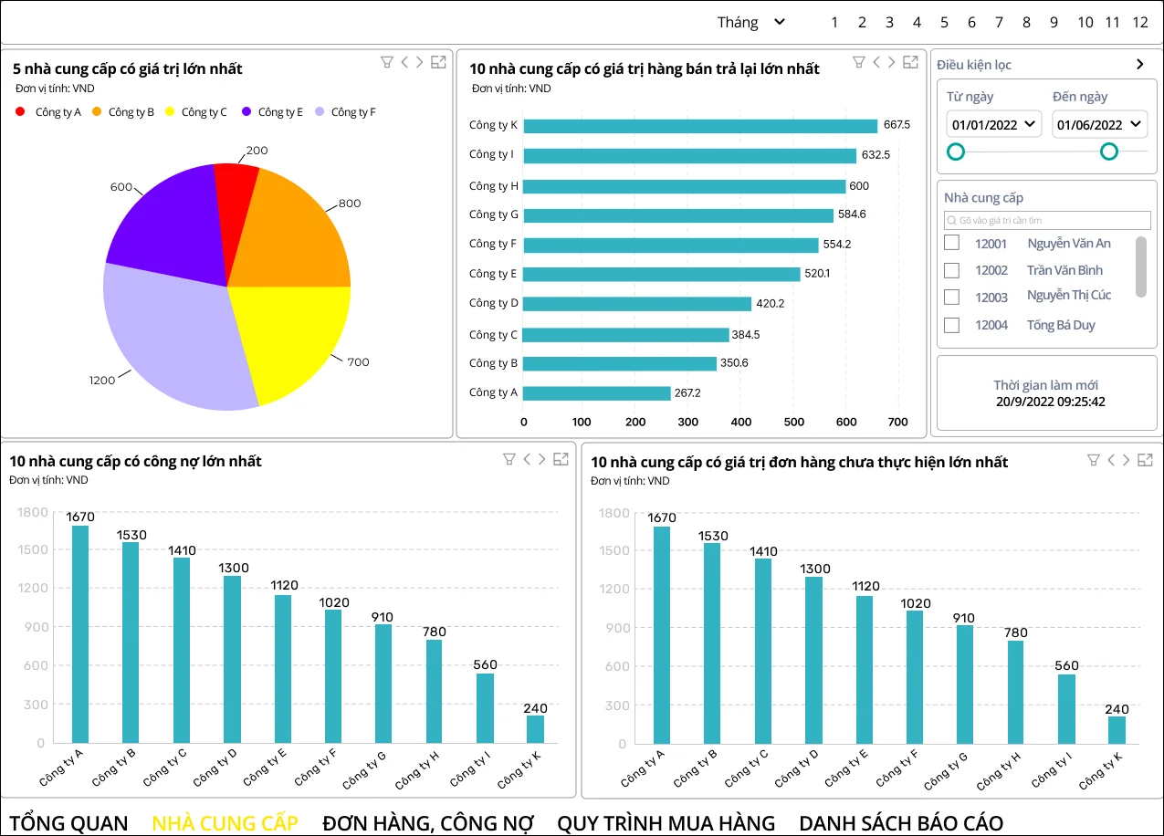Open the Từ ngày date dropdown showing 01/01/2022

(x=993, y=124)
